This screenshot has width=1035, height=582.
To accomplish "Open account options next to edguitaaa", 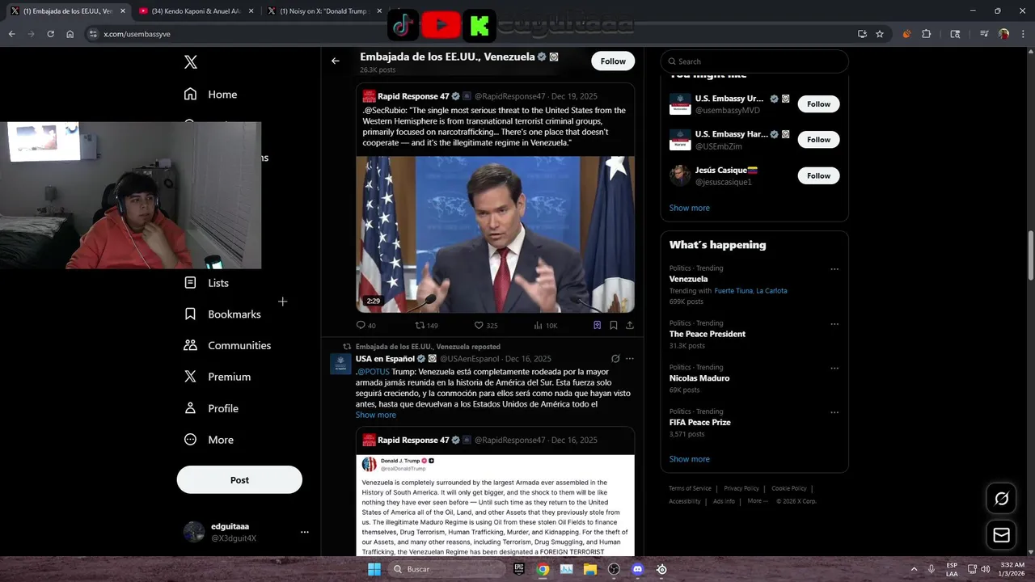I will [x=305, y=532].
